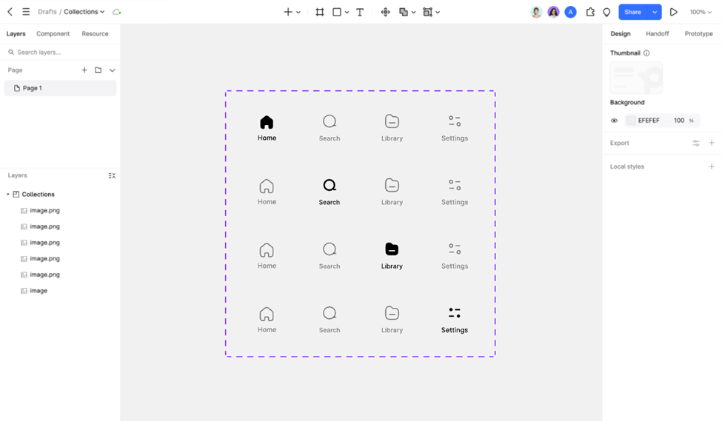The width and height of the screenshot is (722, 421).
Task: Open the 100% zoom dropdown
Action: 701,12
